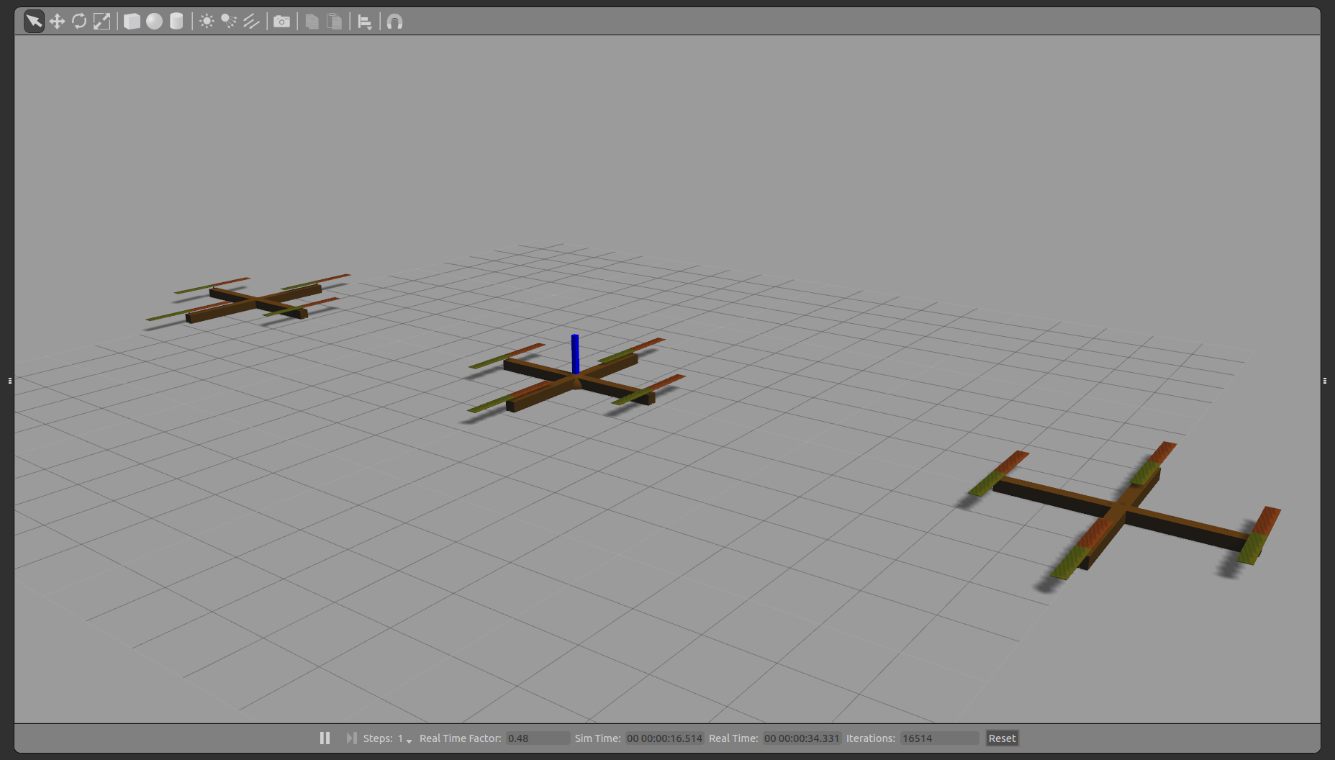Select the center quadrotor model
This screenshot has height=760, width=1335.
point(576,383)
